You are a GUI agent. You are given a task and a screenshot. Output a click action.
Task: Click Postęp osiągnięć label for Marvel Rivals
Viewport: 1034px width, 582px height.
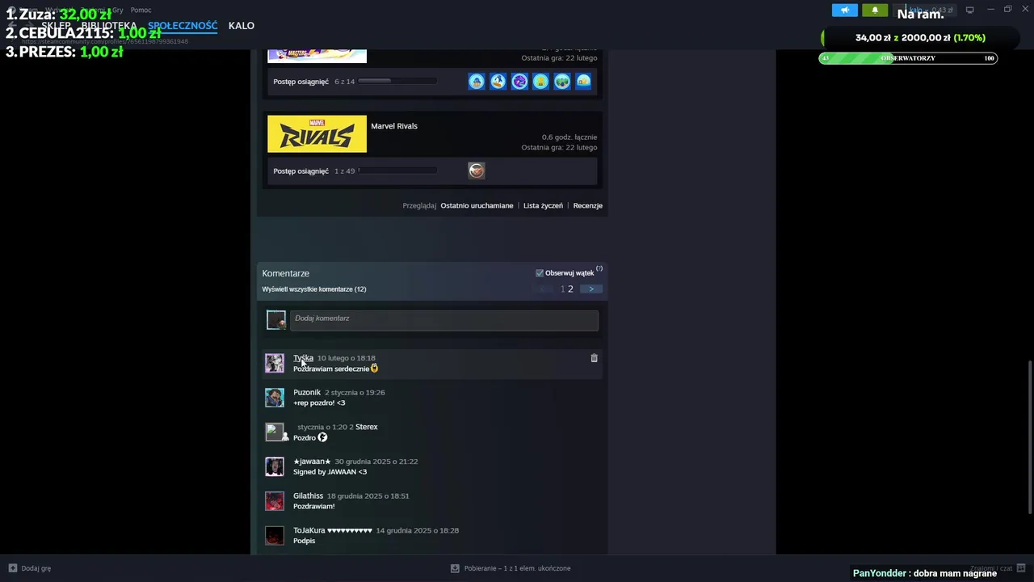pos(301,171)
